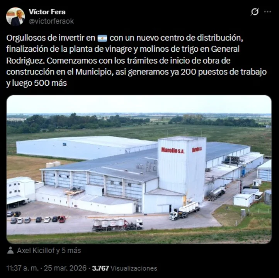Click the front red Marolio S.A. sign
The width and height of the screenshot is (279, 278).
point(173,150)
